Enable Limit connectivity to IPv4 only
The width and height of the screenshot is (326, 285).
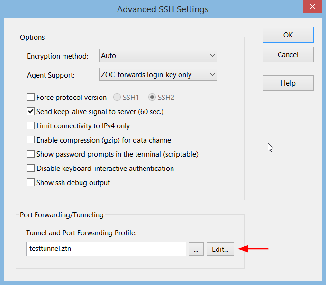pos(31,126)
